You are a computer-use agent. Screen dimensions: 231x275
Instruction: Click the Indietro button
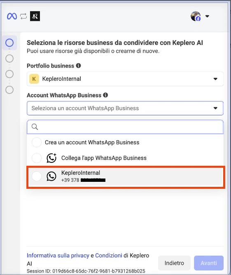pyautogui.click(x=174, y=263)
